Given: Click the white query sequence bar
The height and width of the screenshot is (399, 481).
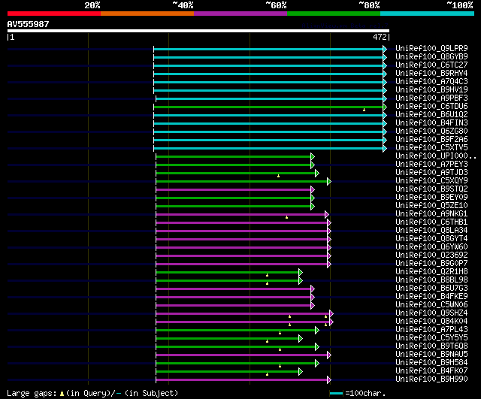Looking at the screenshot, I should click(x=198, y=31).
